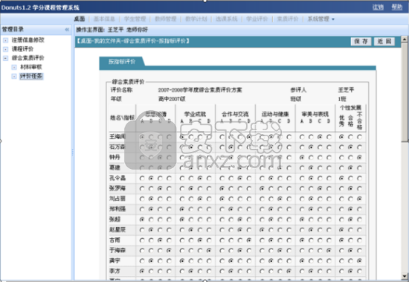Set 刘占丽 思想道德 to grade C
The image size is (409, 282).
[x=160, y=199]
